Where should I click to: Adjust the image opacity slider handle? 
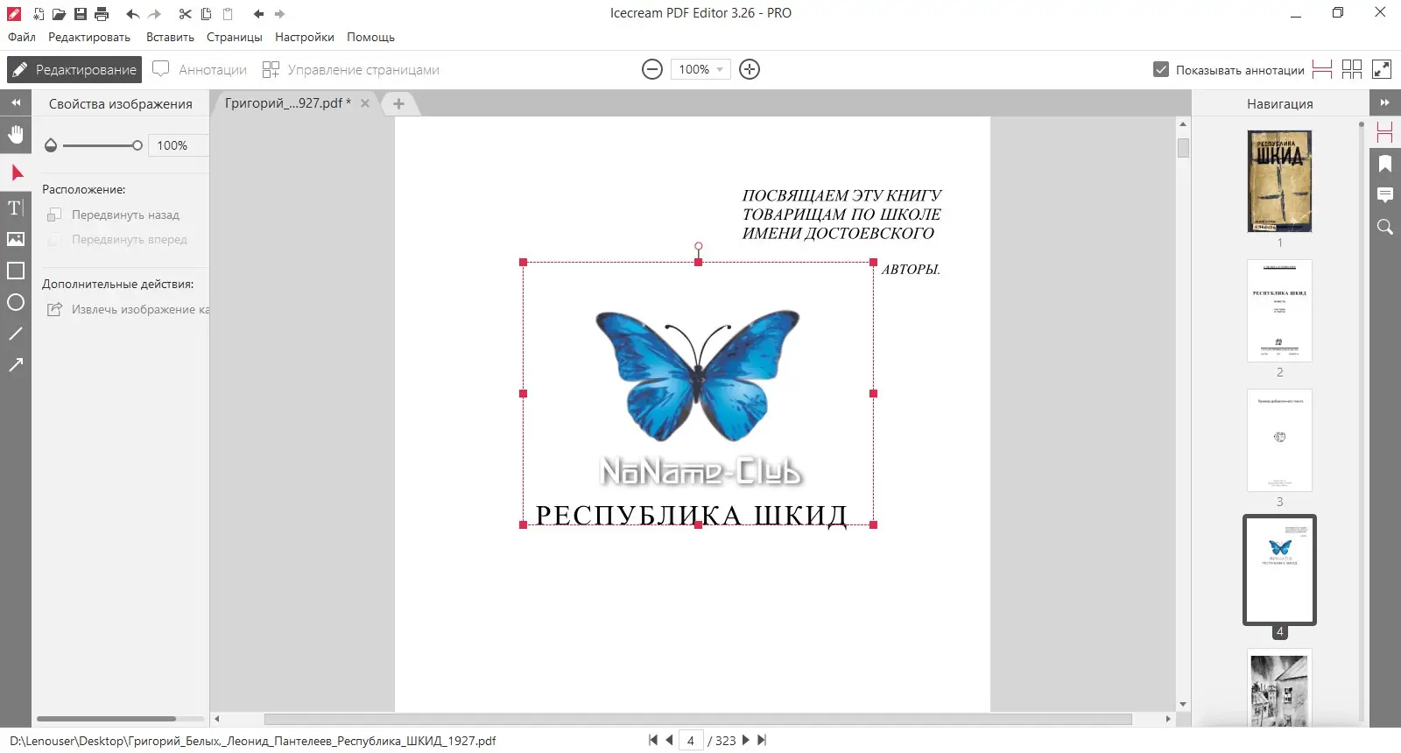(x=137, y=145)
